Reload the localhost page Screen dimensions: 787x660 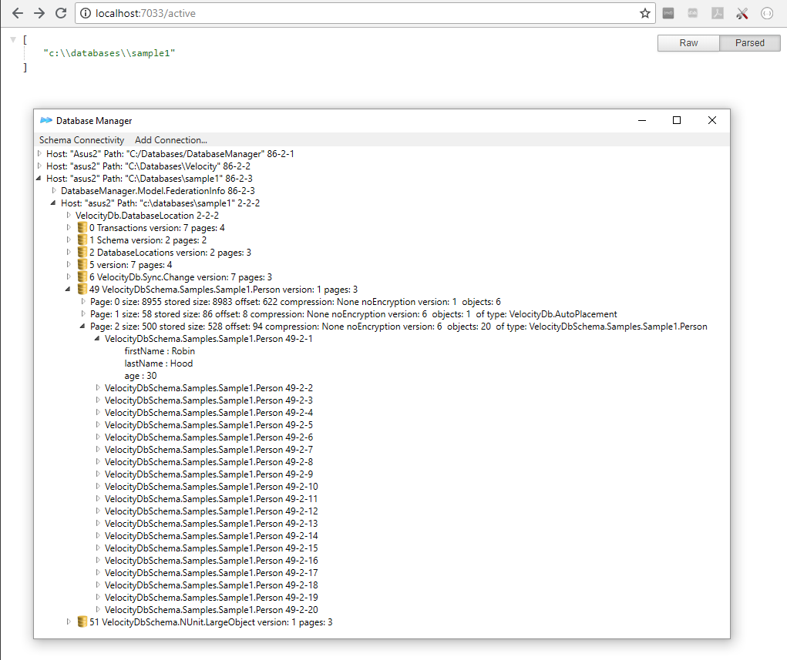(61, 14)
